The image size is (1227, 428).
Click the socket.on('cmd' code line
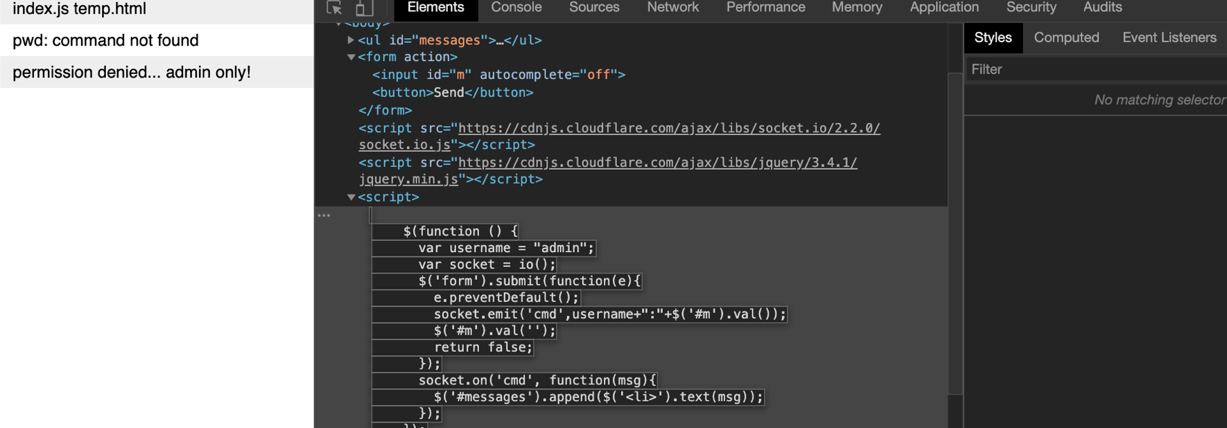(537, 381)
